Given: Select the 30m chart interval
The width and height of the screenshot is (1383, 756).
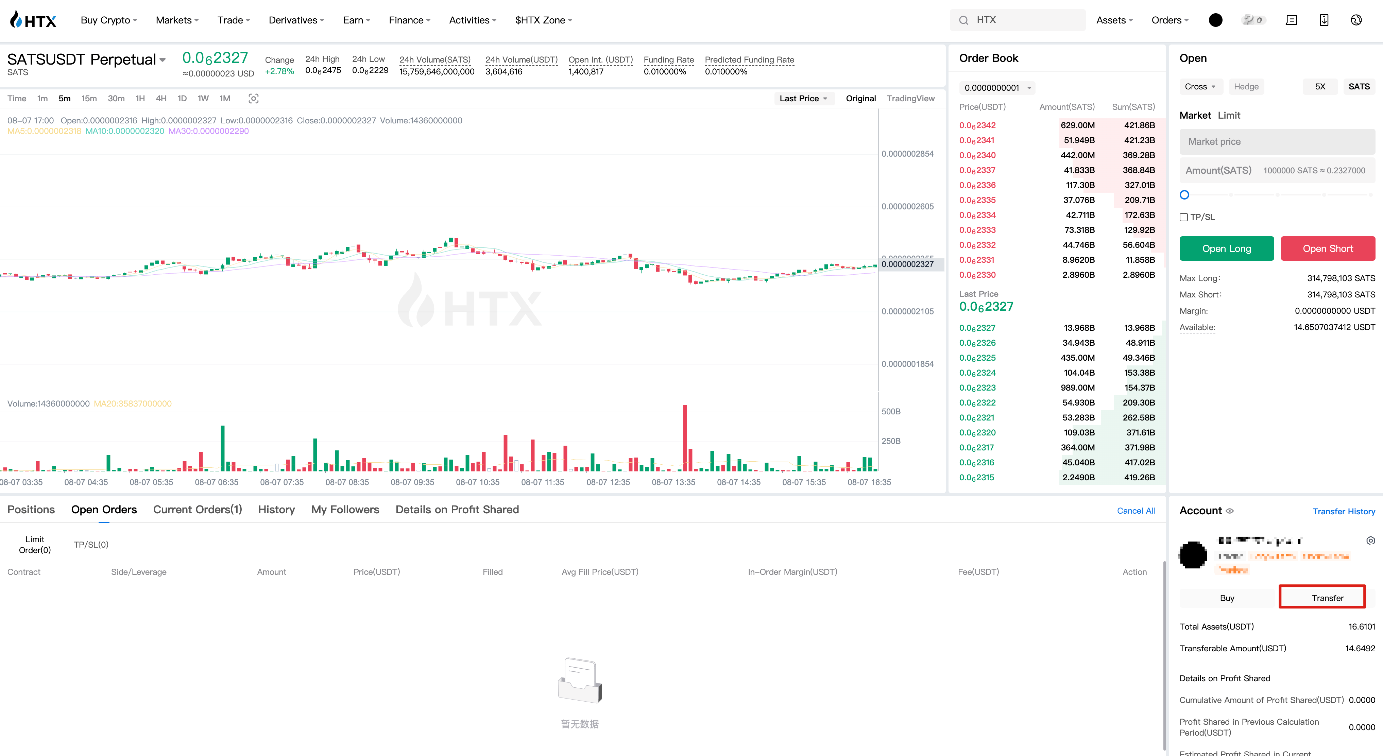Looking at the screenshot, I should tap(116, 98).
